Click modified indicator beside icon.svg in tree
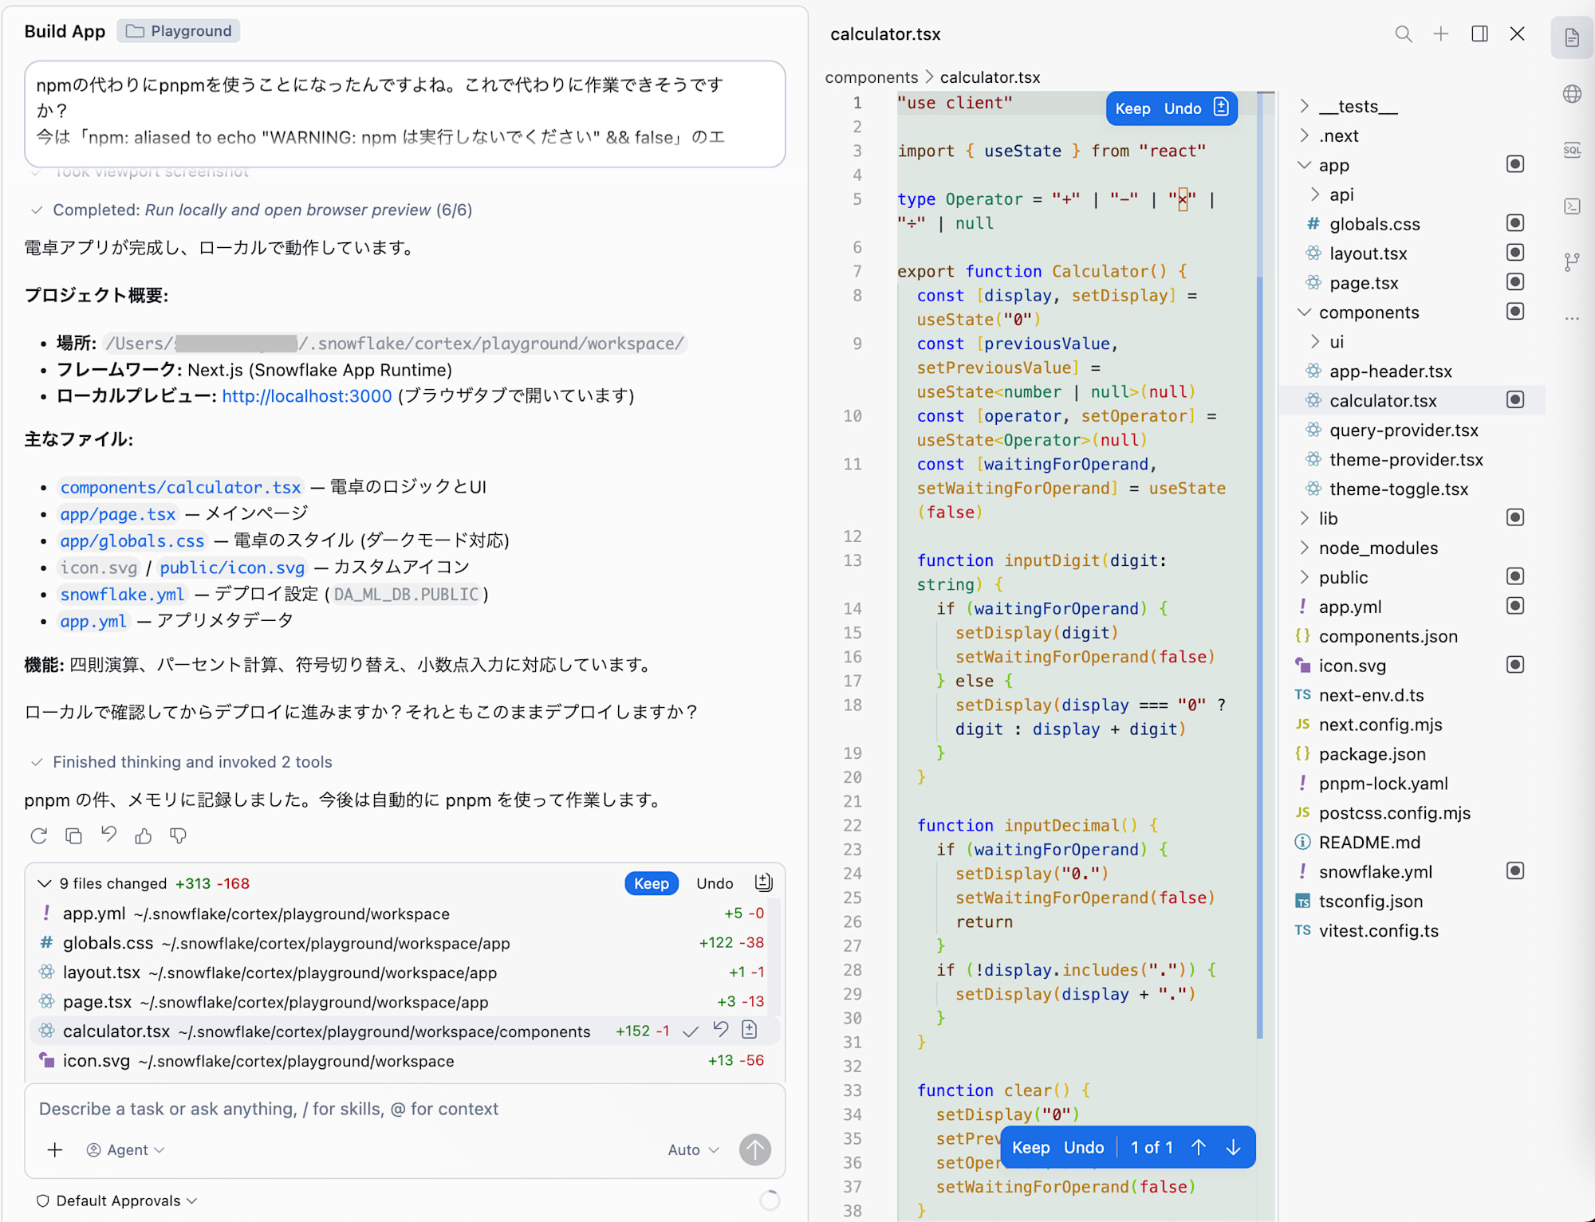The width and height of the screenshot is (1595, 1222). pyautogui.click(x=1515, y=665)
